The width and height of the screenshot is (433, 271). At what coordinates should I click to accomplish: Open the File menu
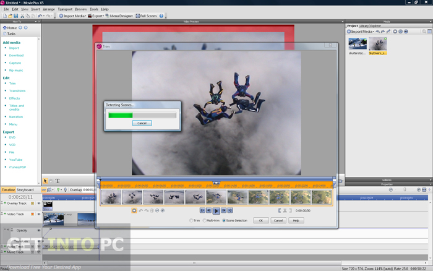pyautogui.click(x=6, y=9)
